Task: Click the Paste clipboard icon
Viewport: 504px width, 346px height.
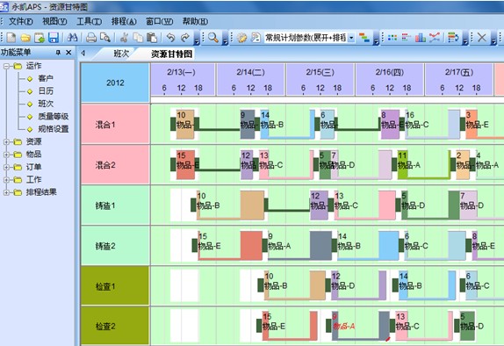Action: [152, 38]
